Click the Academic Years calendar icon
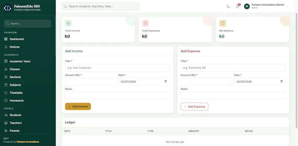Image resolution: width=298 pixels, height=146 pixels. [x=6, y=61]
